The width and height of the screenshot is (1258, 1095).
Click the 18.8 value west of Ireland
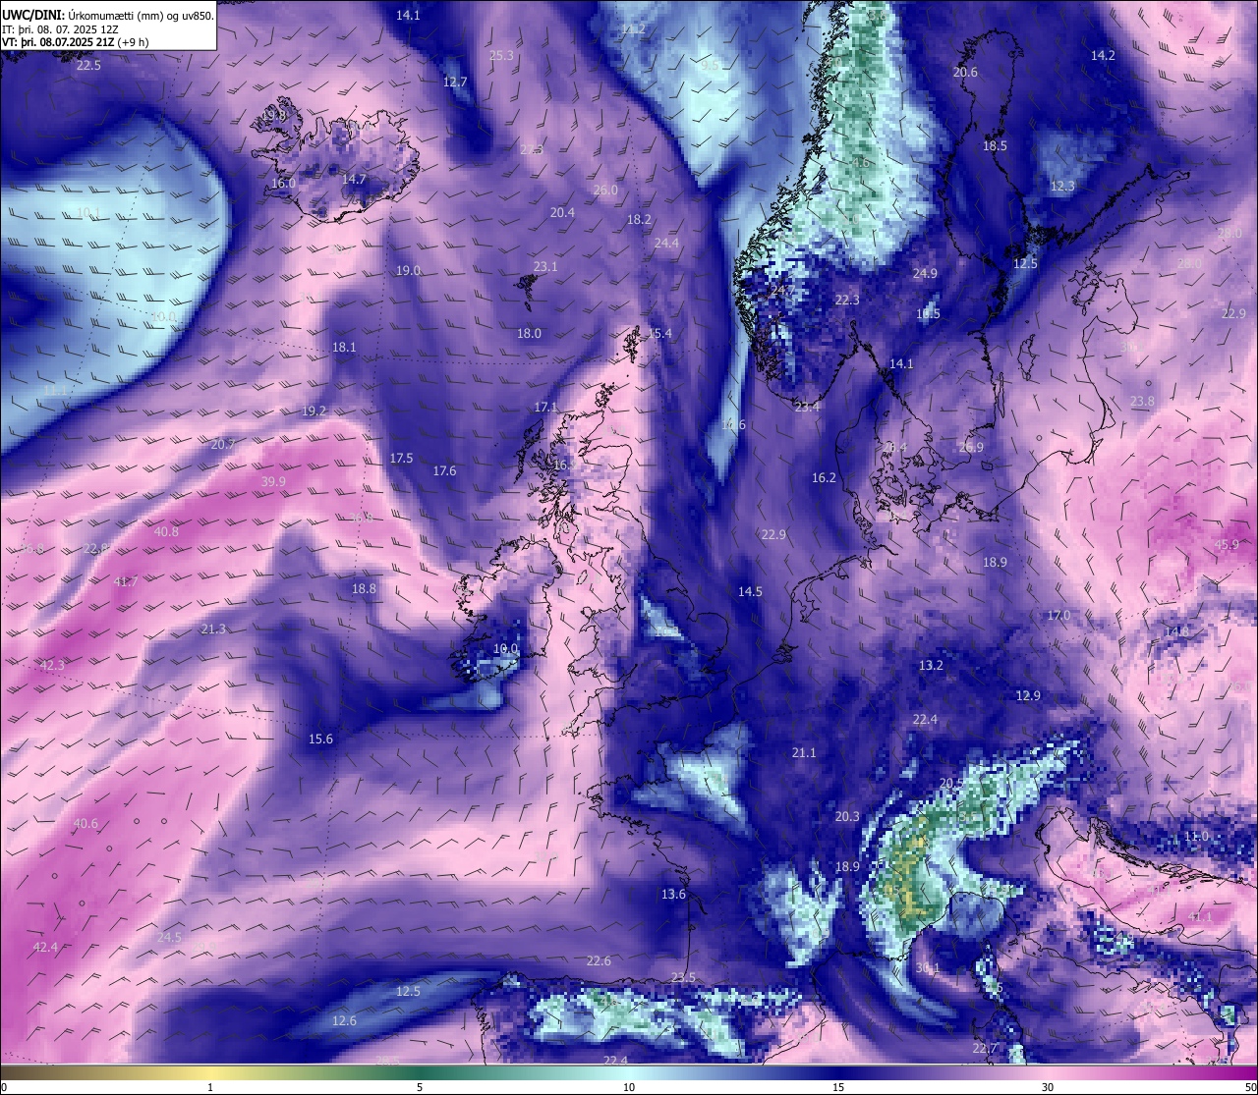[x=364, y=589]
